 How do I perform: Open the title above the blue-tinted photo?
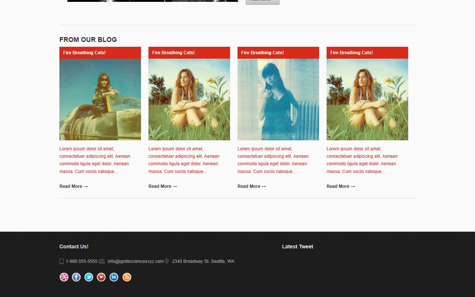(262, 53)
